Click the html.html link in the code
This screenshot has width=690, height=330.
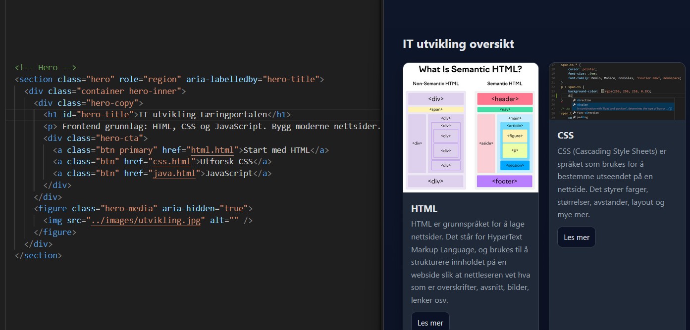pyautogui.click(x=213, y=150)
